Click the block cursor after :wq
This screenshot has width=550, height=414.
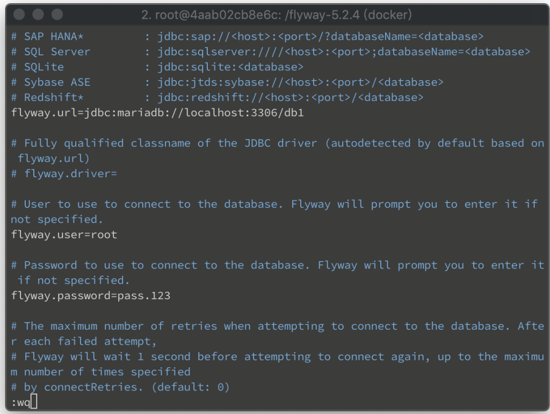[34, 401]
